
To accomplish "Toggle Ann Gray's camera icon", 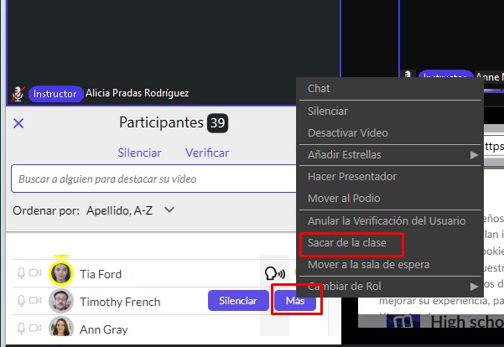I will click(x=35, y=328).
